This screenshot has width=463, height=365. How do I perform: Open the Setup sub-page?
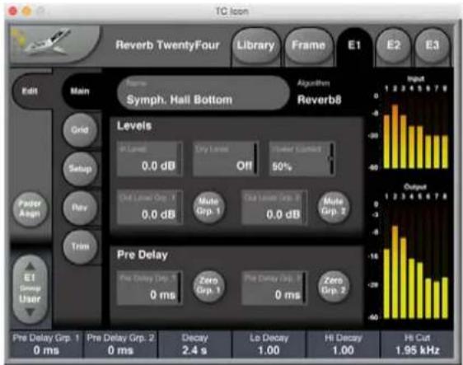point(80,169)
